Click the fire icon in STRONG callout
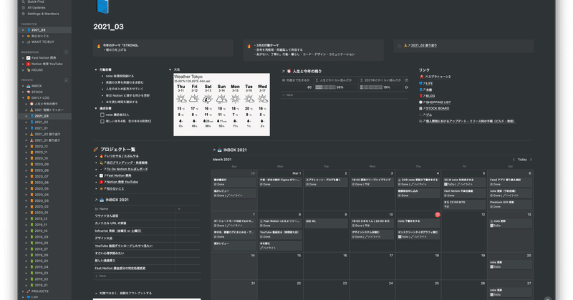Screen dimensions: 573x300 (x=99, y=46)
